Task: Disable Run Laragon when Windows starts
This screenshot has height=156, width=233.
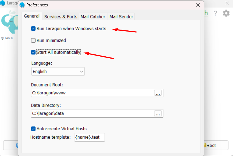Action: [33, 28]
